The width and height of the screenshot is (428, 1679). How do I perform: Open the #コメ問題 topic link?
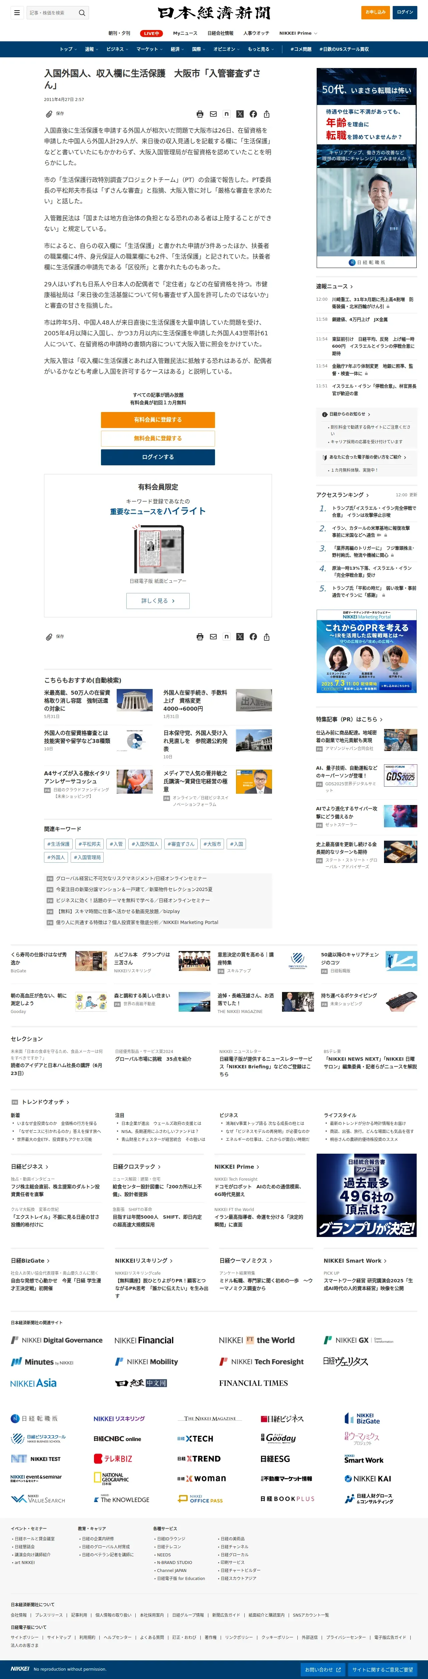tap(301, 49)
